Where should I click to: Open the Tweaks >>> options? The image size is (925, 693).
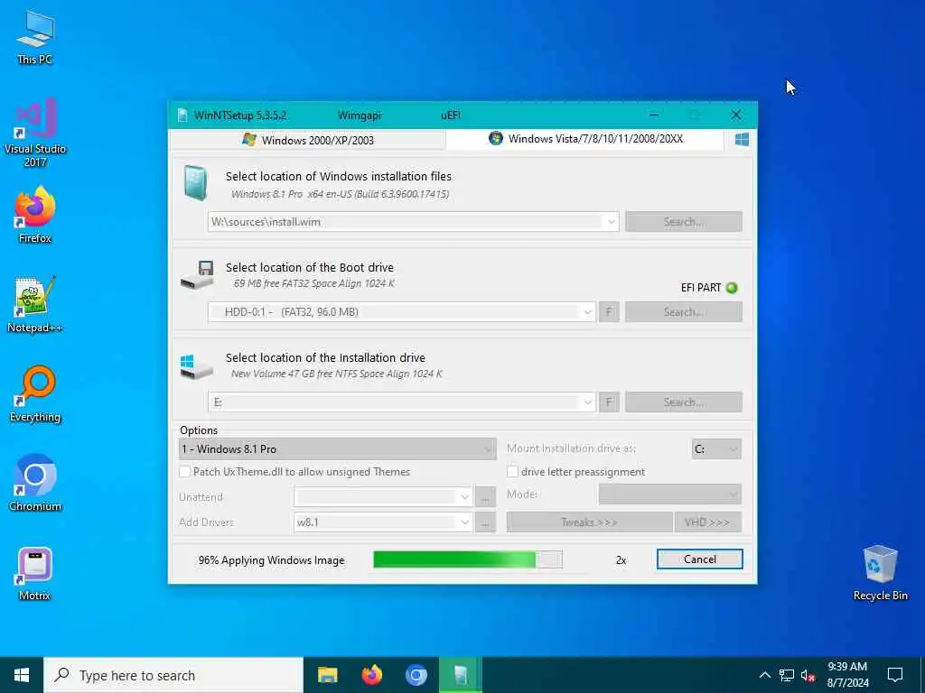[589, 522]
